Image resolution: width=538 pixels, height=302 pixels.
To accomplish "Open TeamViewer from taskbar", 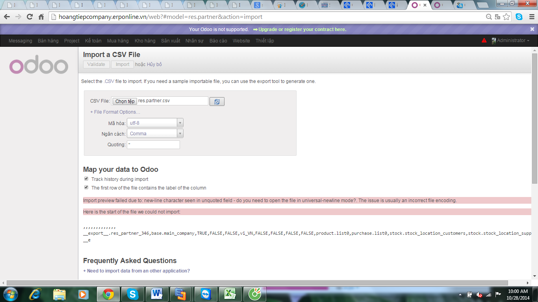I will (x=205, y=294).
